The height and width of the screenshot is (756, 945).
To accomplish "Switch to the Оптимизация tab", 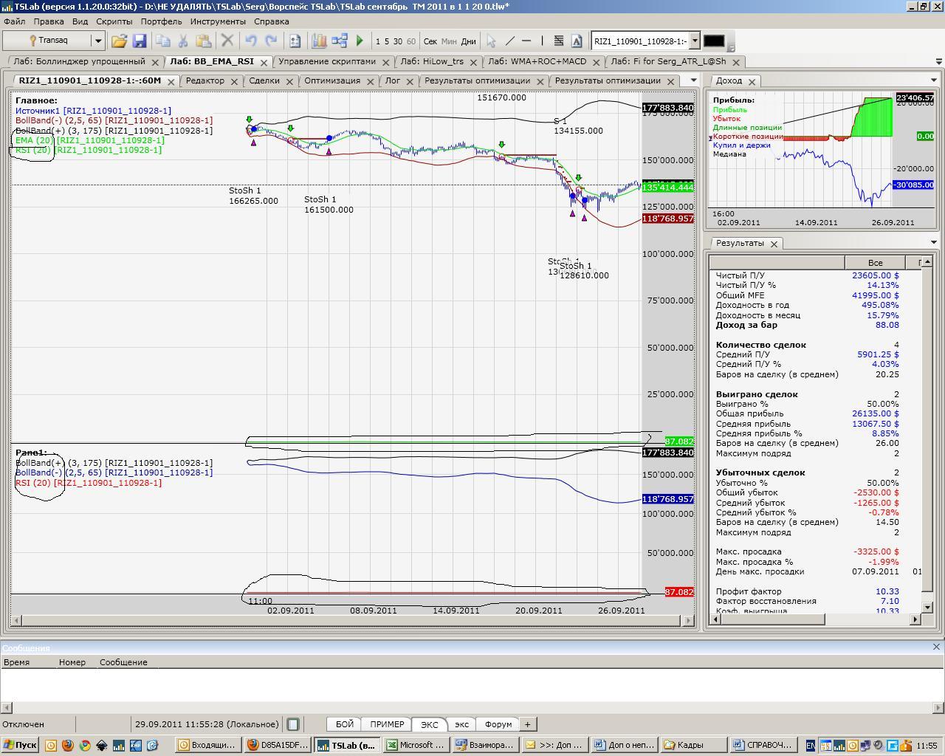I will [331, 80].
